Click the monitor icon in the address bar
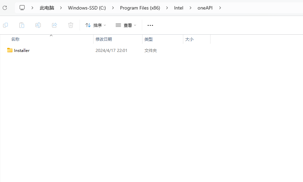Image resolution: width=303 pixels, height=182 pixels. [x=22, y=8]
